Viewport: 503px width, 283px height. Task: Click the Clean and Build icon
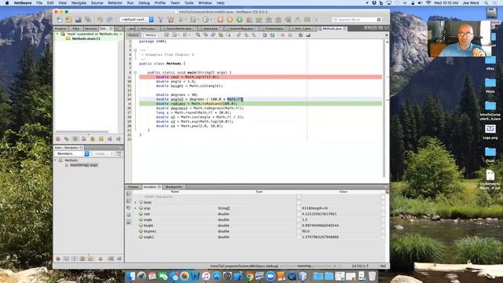[x=171, y=20]
